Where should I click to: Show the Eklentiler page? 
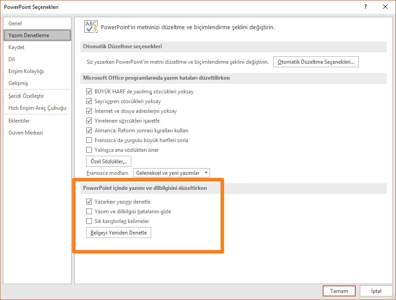pyautogui.click(x=38, y=121)
